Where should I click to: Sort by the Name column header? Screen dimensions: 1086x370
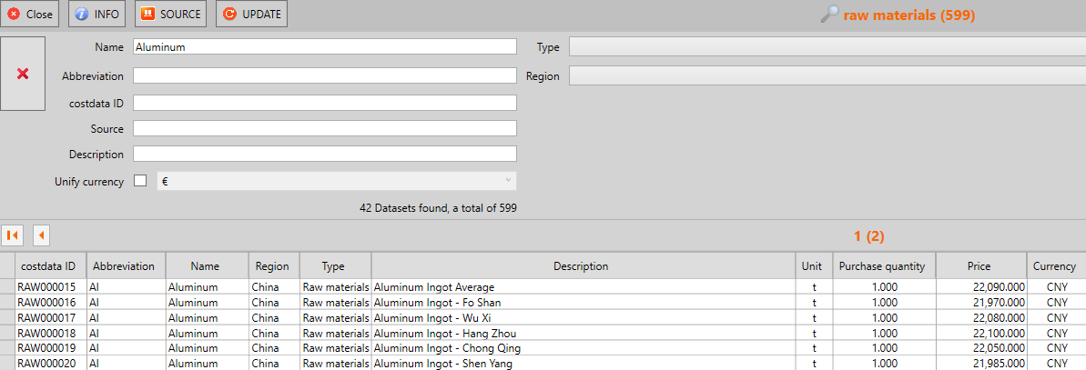205,266
